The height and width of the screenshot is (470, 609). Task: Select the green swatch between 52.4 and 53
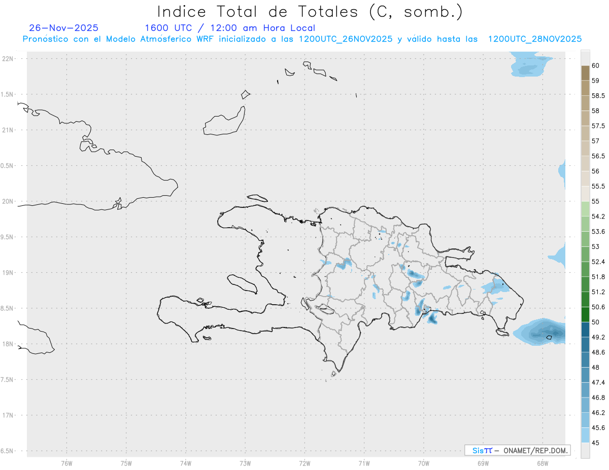coord(585,255)
